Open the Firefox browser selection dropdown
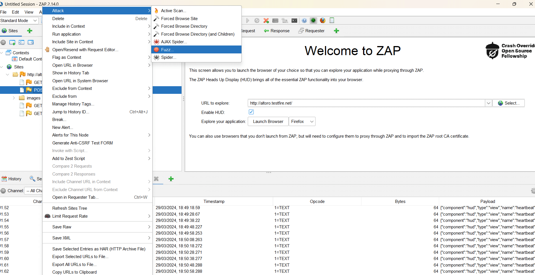Image resolution: width=535 pixels, height=275 pixels. point(302,122)
